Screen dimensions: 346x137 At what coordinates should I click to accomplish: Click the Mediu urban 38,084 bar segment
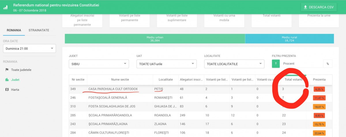coord(155,39)
